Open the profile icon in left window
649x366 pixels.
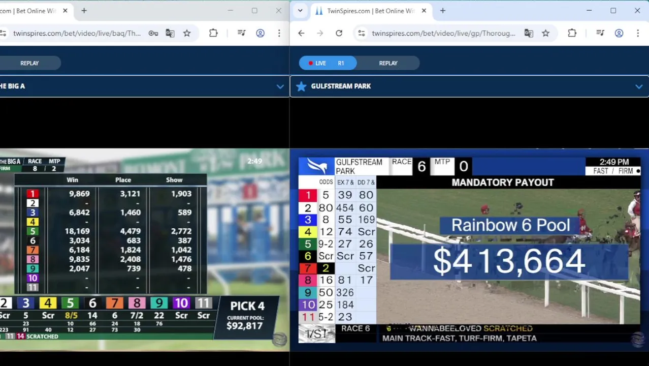click(260, 33)
